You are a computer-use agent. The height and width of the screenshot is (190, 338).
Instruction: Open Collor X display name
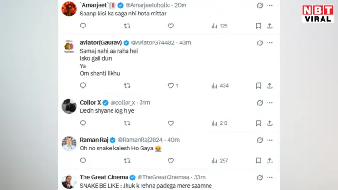coord(90,102)
